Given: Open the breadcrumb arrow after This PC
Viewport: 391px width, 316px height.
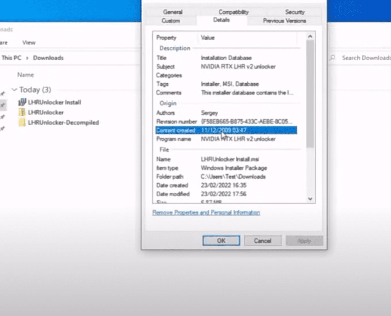Looking at the screenshot, I should pyautogui.click(x=27, y=58).
